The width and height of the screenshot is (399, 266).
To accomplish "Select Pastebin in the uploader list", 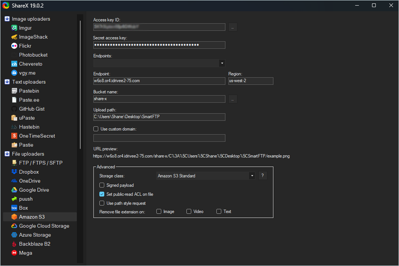I will (x=29, y=91).
